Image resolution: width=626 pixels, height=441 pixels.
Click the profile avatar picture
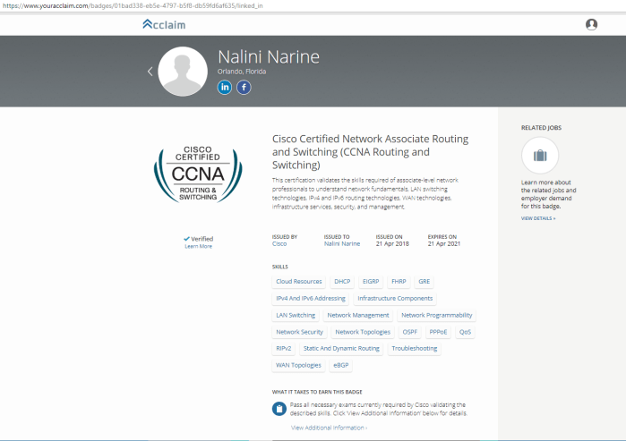coord(183,72)
